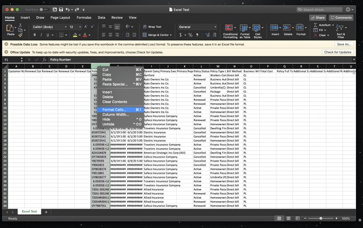Viewport: 363px width, 228px height.
Task: Click the yellow fill color swatch
Action: click(75, 35)
